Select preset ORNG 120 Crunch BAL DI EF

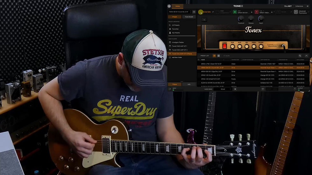253,75
